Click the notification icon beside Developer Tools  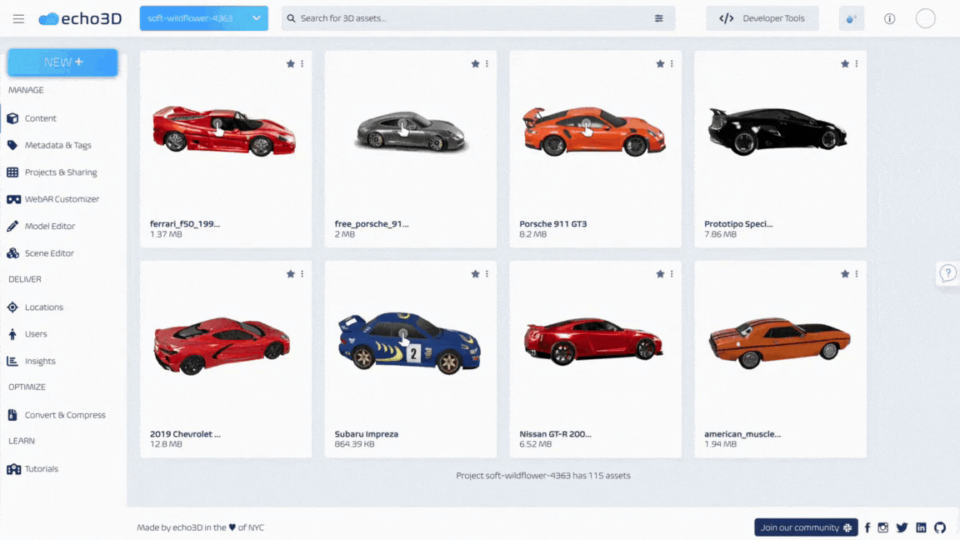[851, 18]
